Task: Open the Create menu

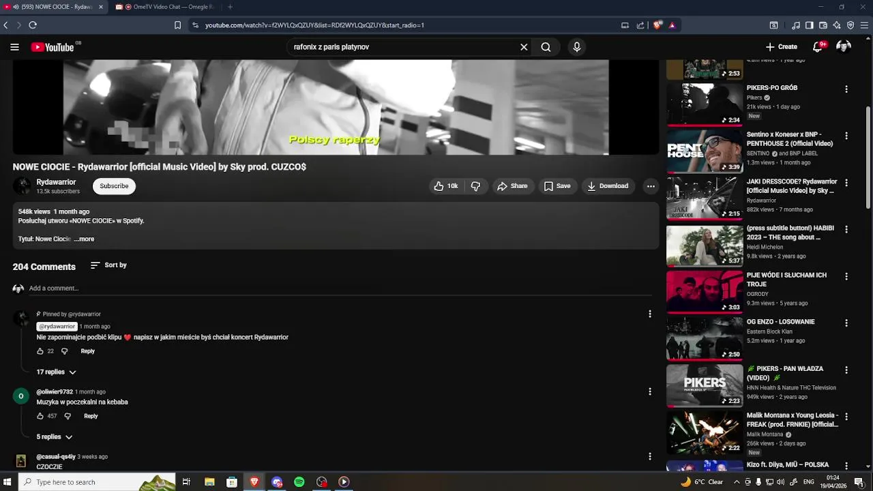Action: (x=781, y=47)
